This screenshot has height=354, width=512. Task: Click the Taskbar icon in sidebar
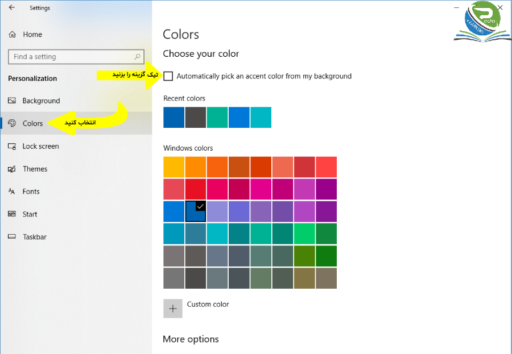pos(12,236)
